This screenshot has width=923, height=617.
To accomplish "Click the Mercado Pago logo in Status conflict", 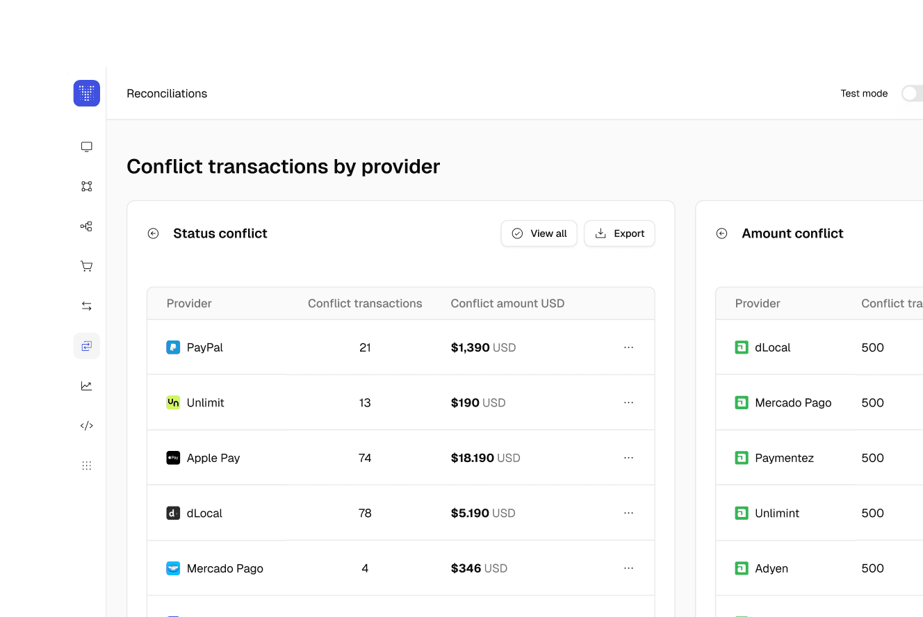I will [173, 568].
